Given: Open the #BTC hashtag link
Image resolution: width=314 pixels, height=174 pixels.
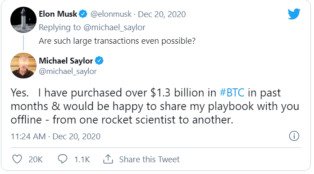Looking at the screenshot, I should 232,92.
